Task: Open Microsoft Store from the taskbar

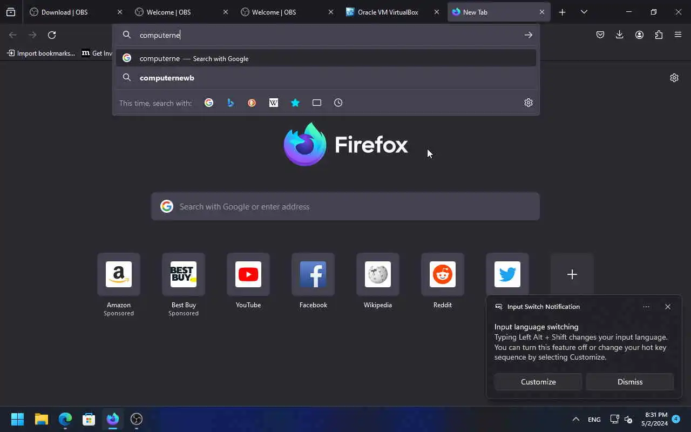Action: 89,419
